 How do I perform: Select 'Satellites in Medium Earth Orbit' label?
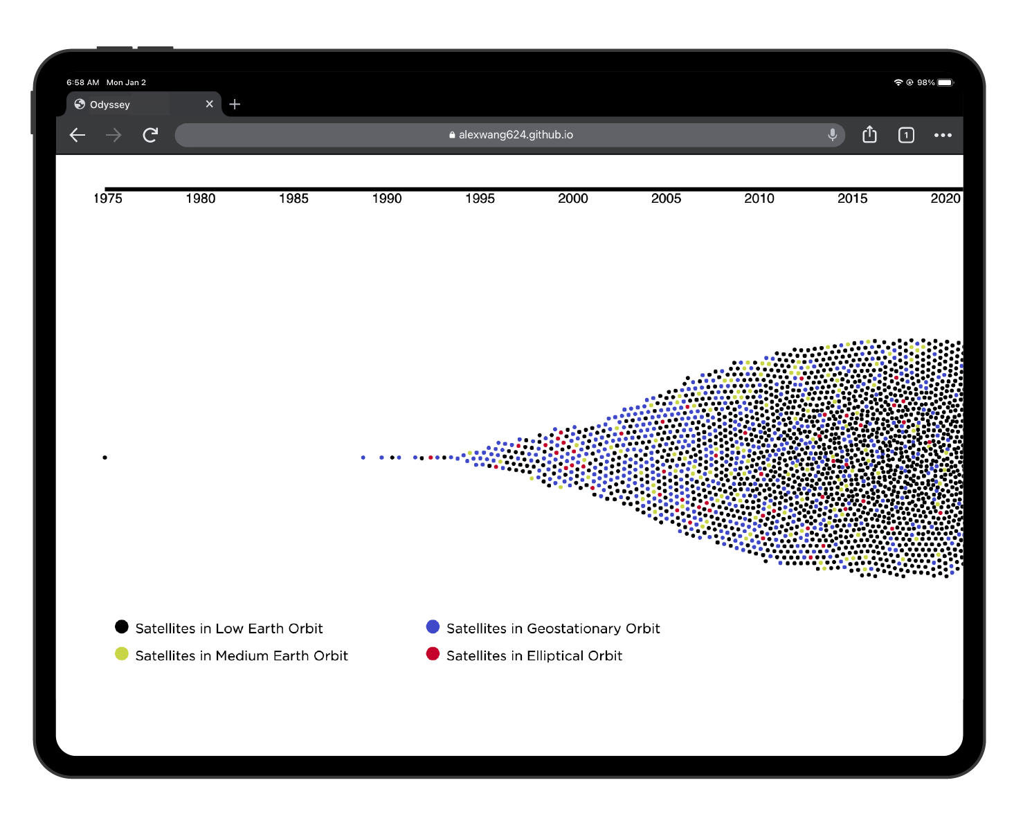point(242,655)
